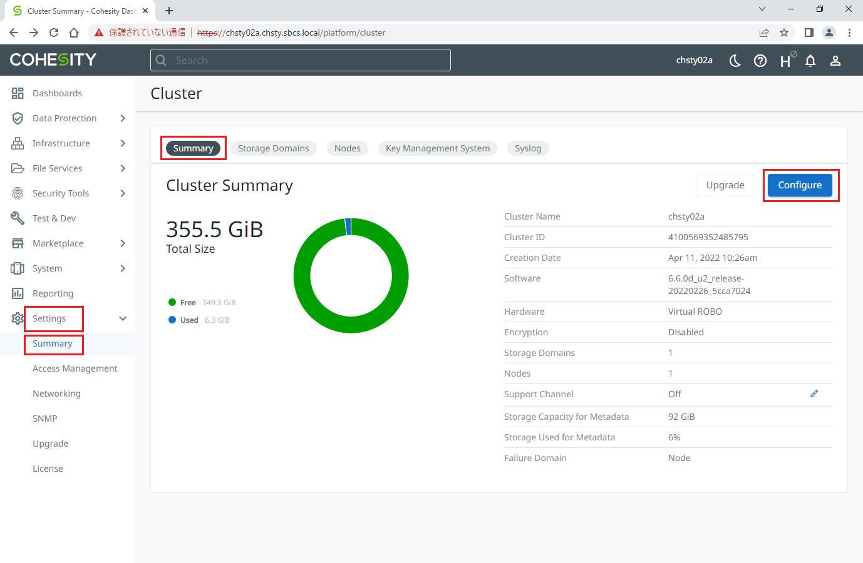Select Summary under Settings
This screenshot has height=563, width=863.
[53, 343]
